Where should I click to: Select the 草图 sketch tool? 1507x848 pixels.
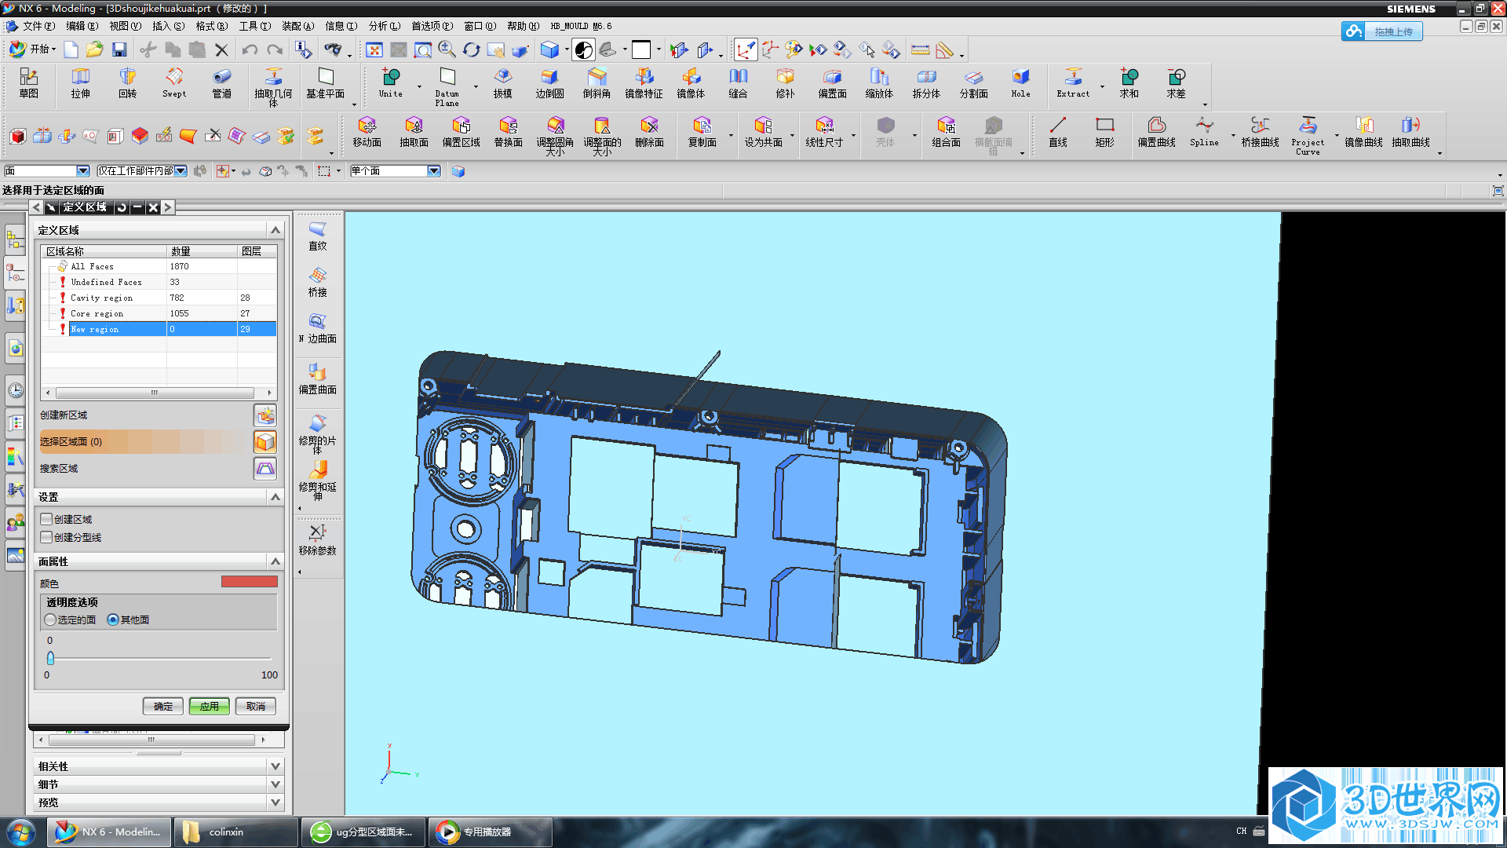pyautogui.click(x=29, y=82)
